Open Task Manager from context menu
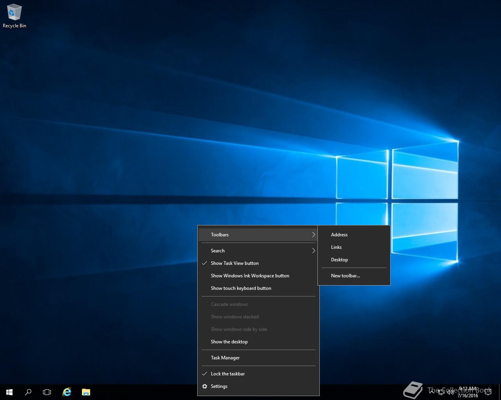The height and width of the screenshot is (400, 501). click(x=258, y=358)
